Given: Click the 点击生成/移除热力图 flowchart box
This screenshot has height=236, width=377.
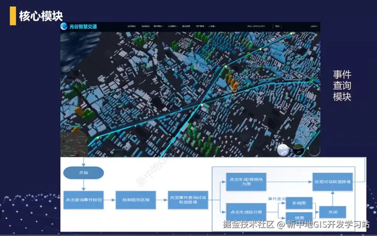Looking at the screenshot, I should (246, 182).
